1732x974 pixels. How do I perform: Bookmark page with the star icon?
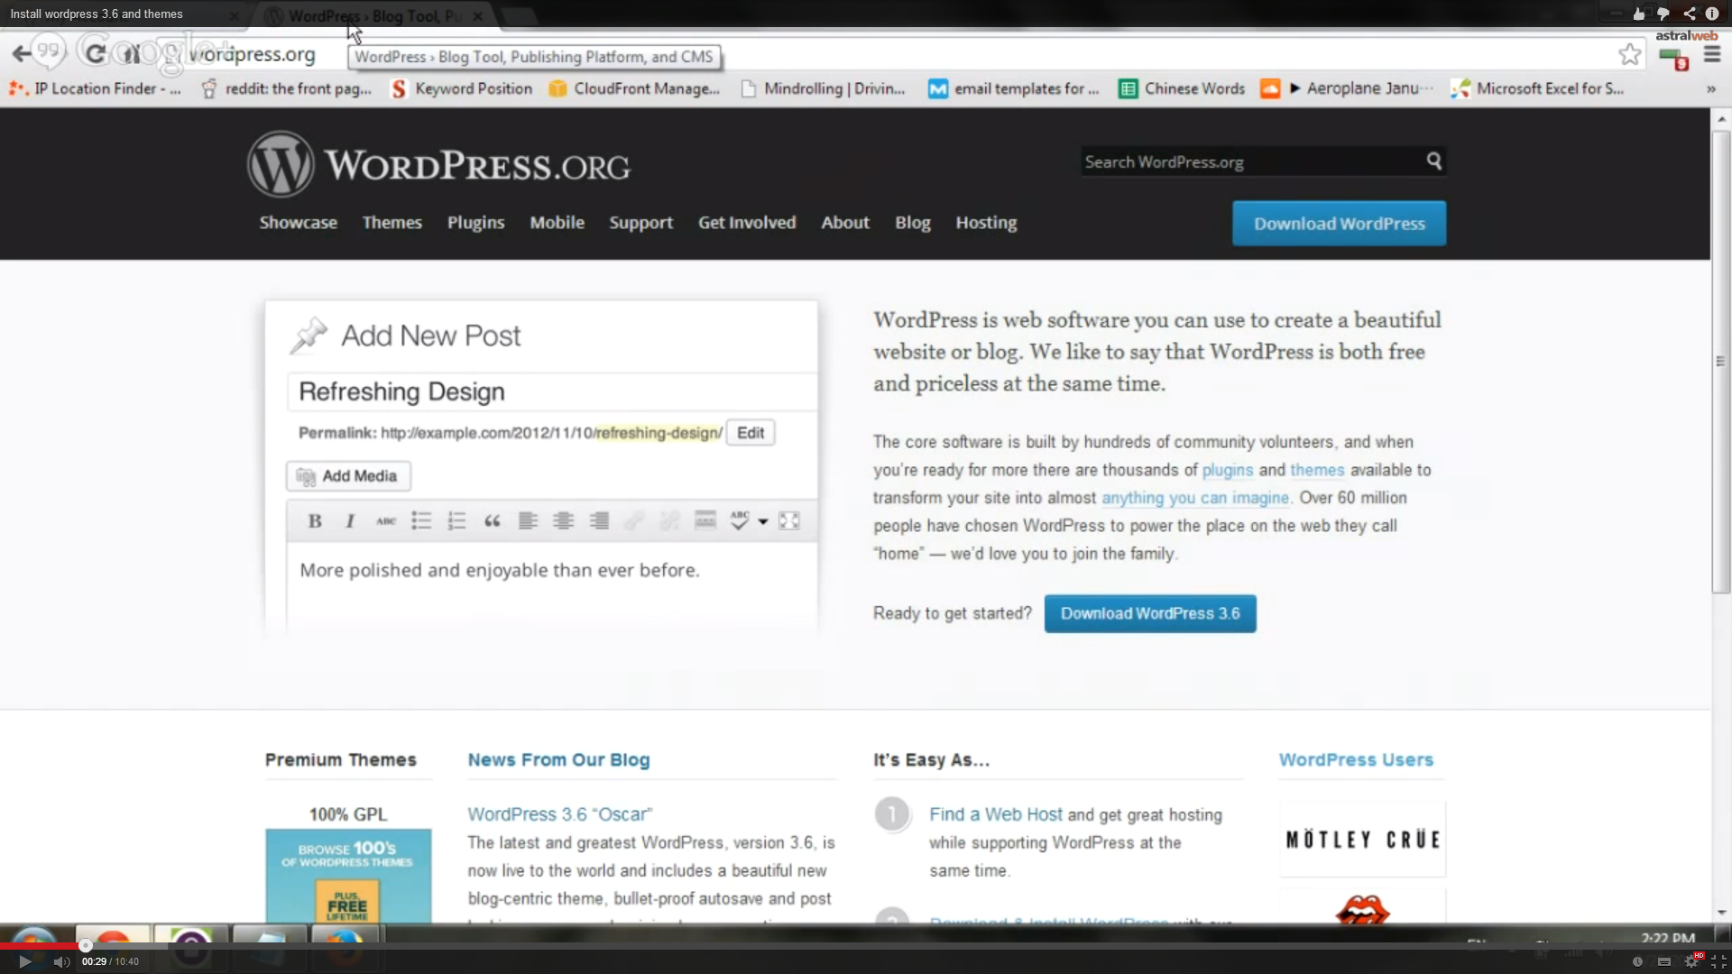tap(1629, 54)
